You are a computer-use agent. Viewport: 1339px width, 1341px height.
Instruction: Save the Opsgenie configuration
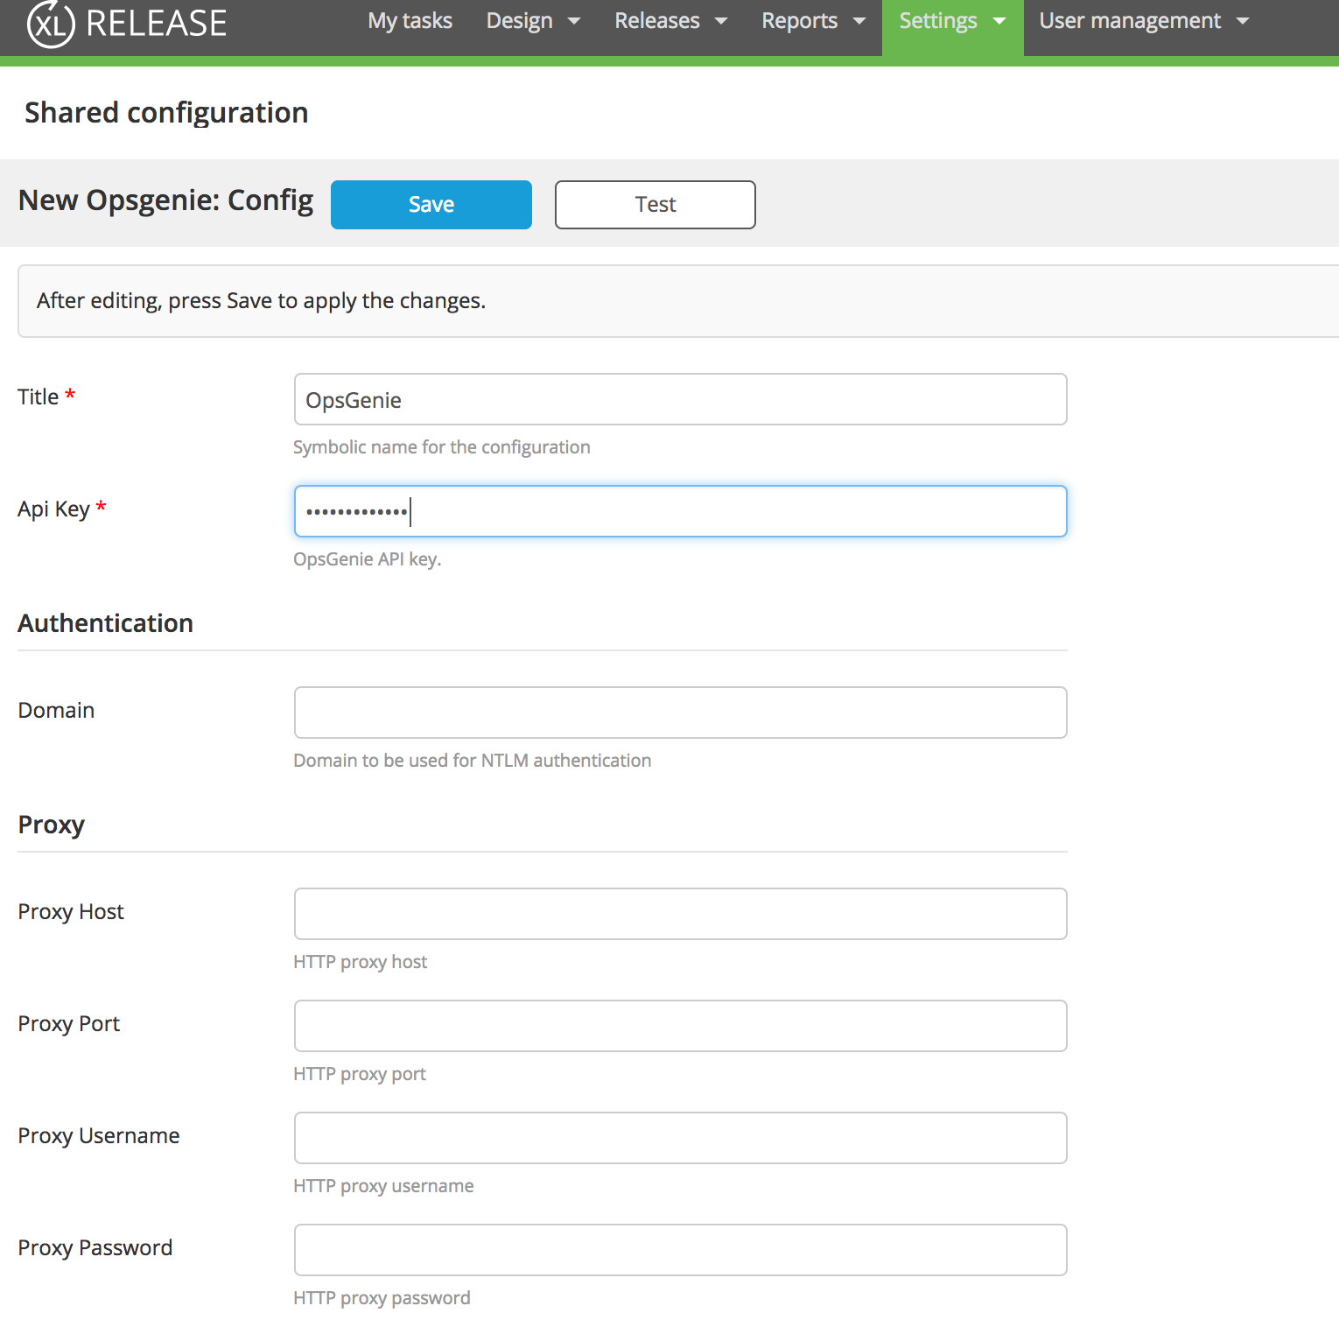click(431, 205)
